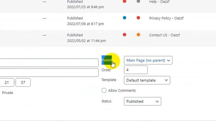Click the Order input field with value 4
This screenshot has width=216, height=121.
click(x=136, y=70)
